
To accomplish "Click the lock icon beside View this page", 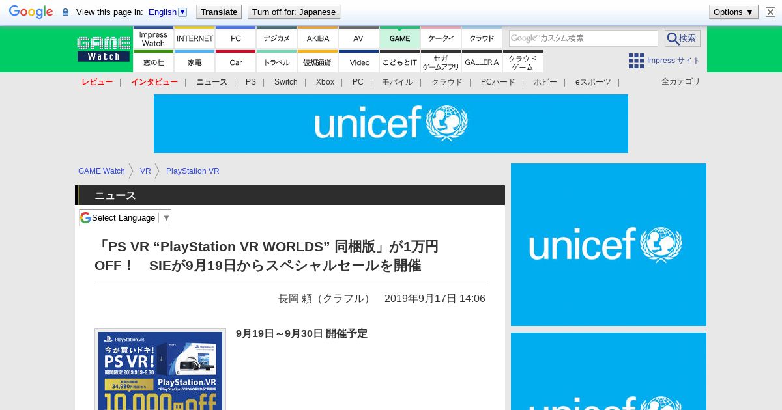I will pyautogui.click(x=65, y=12).
